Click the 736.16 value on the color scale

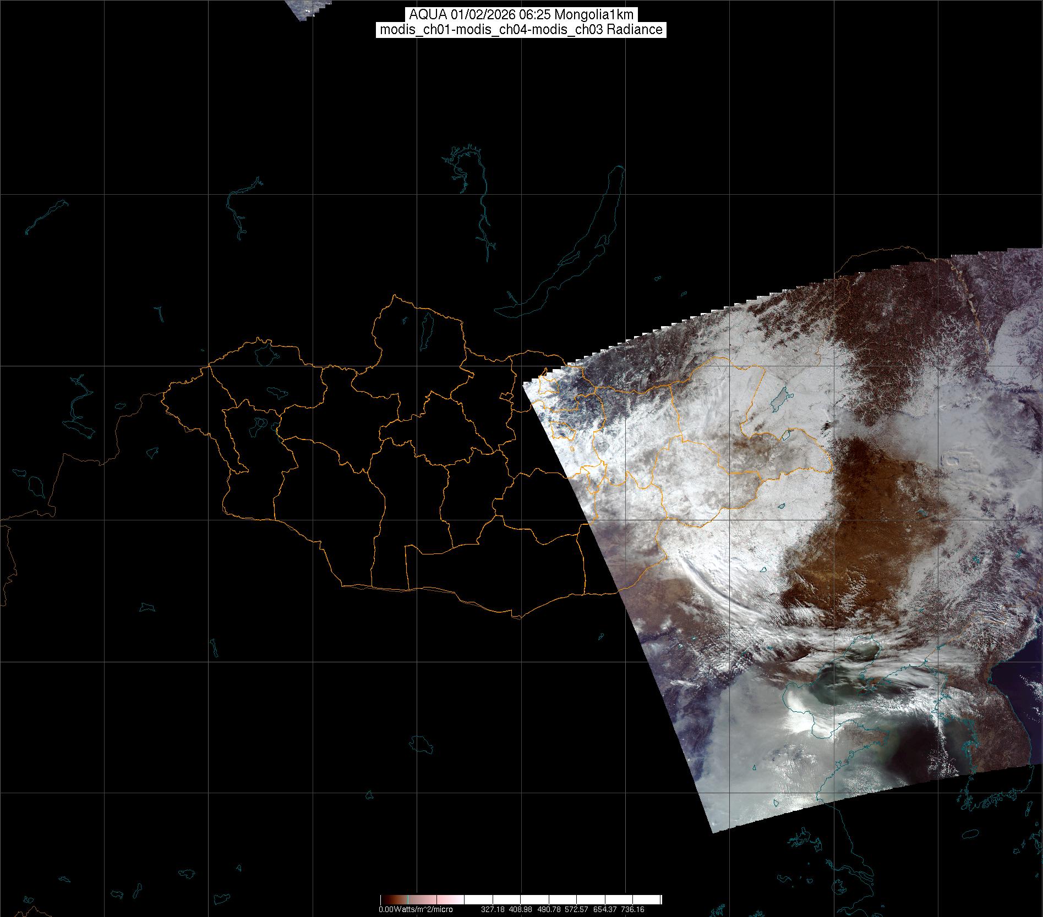(632, 910)
